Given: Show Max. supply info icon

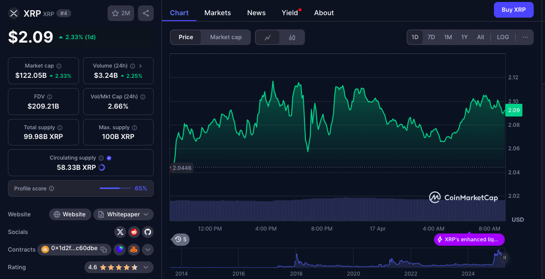Looking at the screenshot, I should tap(135, 128).
